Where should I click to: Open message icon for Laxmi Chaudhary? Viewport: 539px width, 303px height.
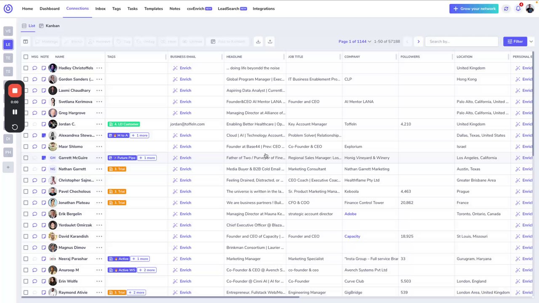tap(35, 90)
